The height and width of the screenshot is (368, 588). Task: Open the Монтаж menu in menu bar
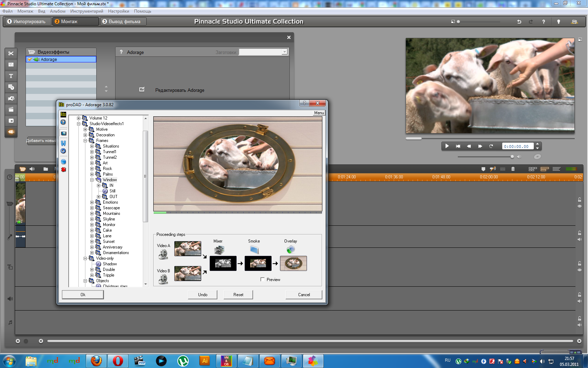[x=25, y=11]
